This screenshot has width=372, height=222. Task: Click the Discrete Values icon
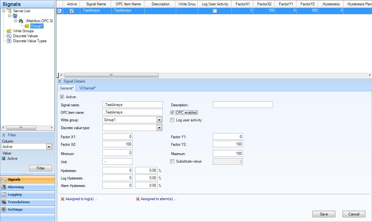(x=9, y=36)
